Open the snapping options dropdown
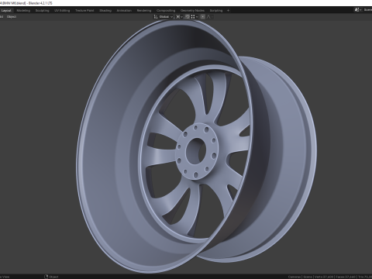 (195, 17)
